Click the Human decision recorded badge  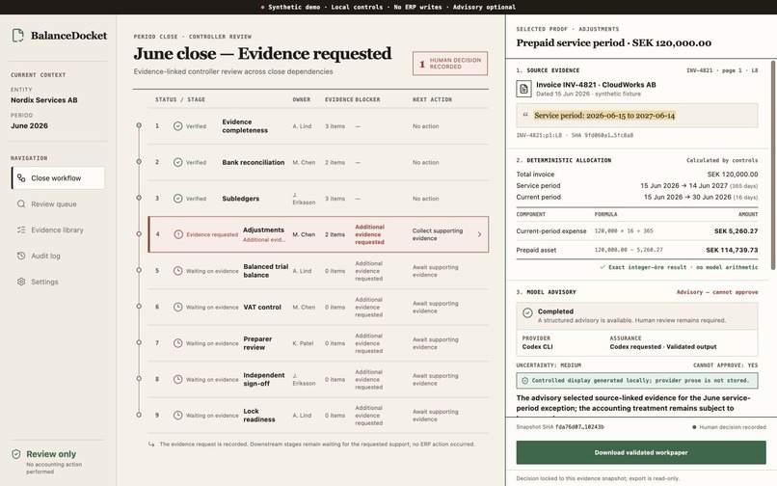(x=450, y=64)
